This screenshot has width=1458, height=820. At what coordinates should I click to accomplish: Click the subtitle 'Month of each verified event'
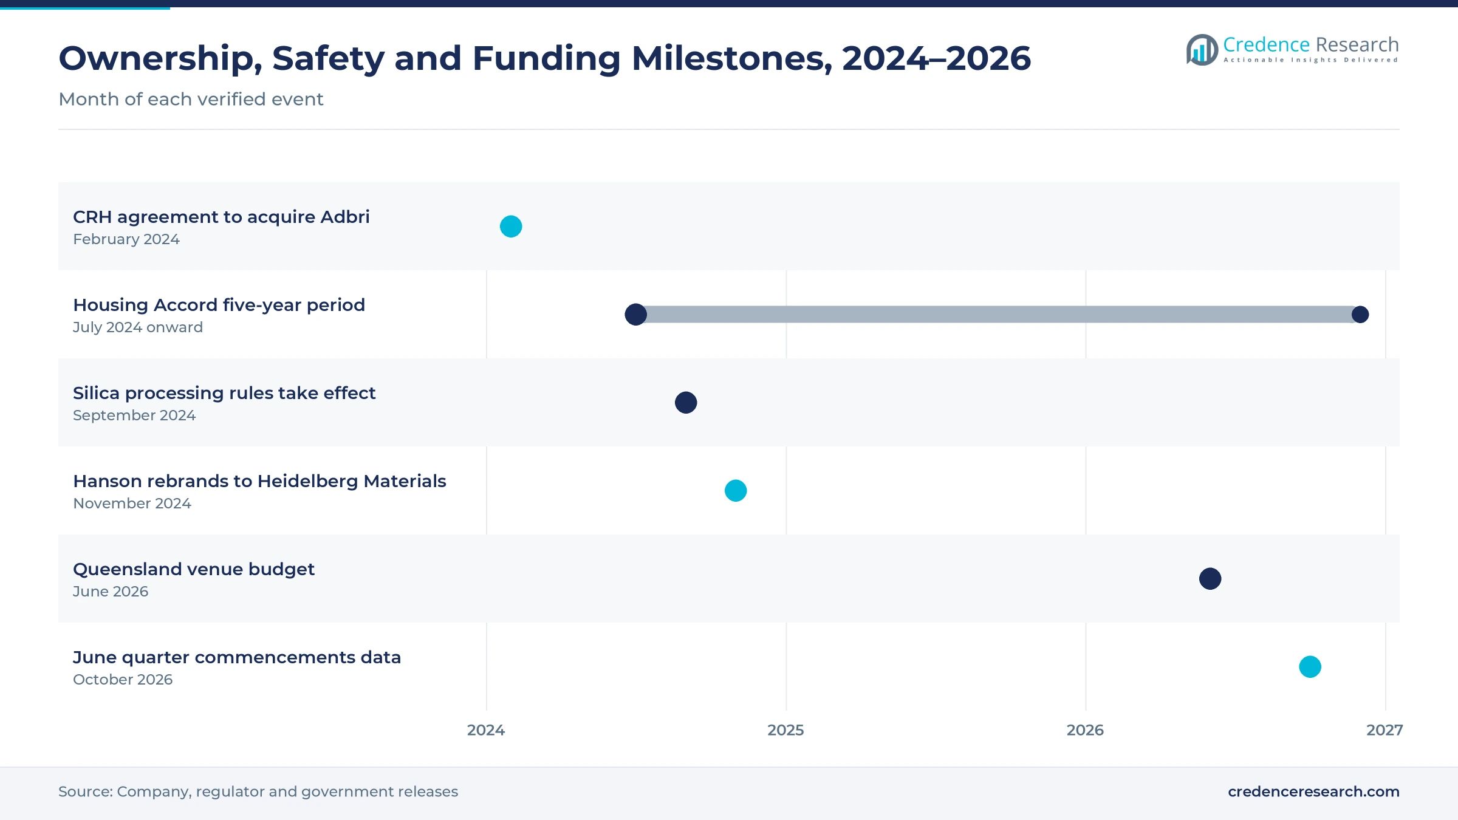point(191,99)
